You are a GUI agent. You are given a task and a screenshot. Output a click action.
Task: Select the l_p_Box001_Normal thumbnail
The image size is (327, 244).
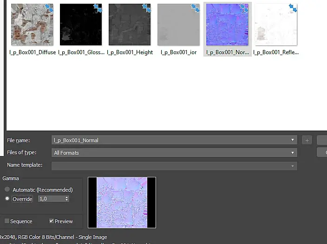[x=227, y=25]
